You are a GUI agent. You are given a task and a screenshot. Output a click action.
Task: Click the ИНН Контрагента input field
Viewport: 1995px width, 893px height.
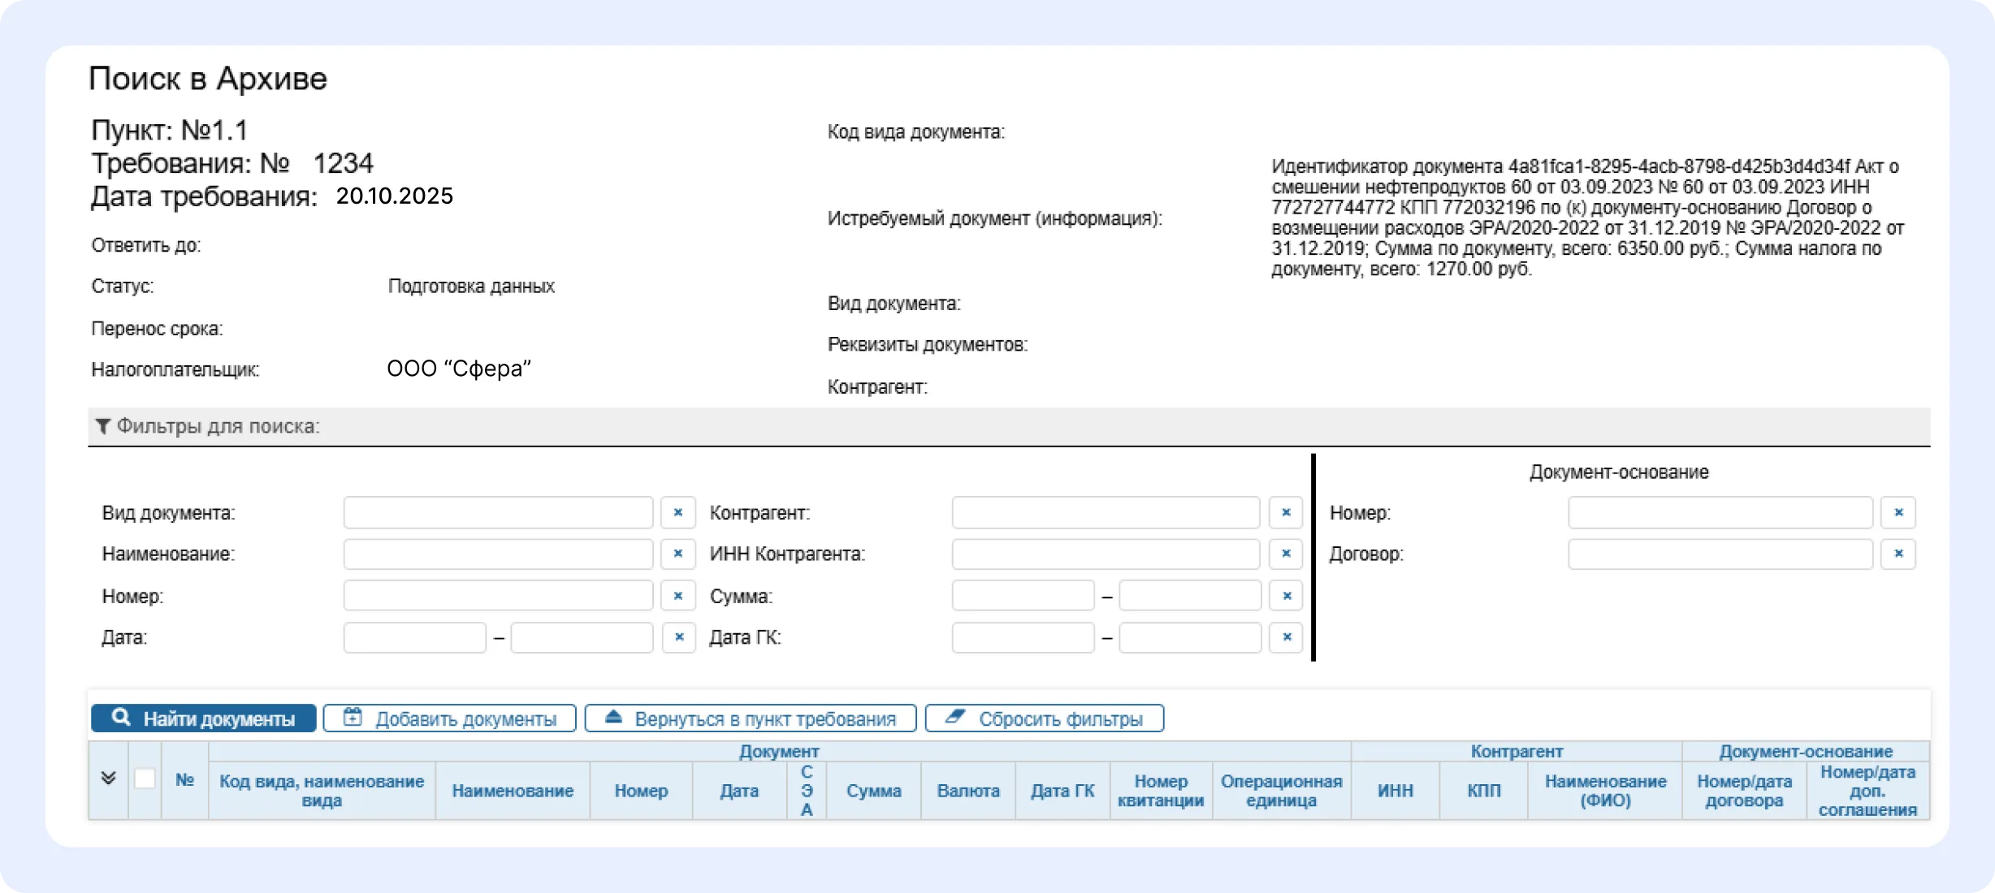1106,554
